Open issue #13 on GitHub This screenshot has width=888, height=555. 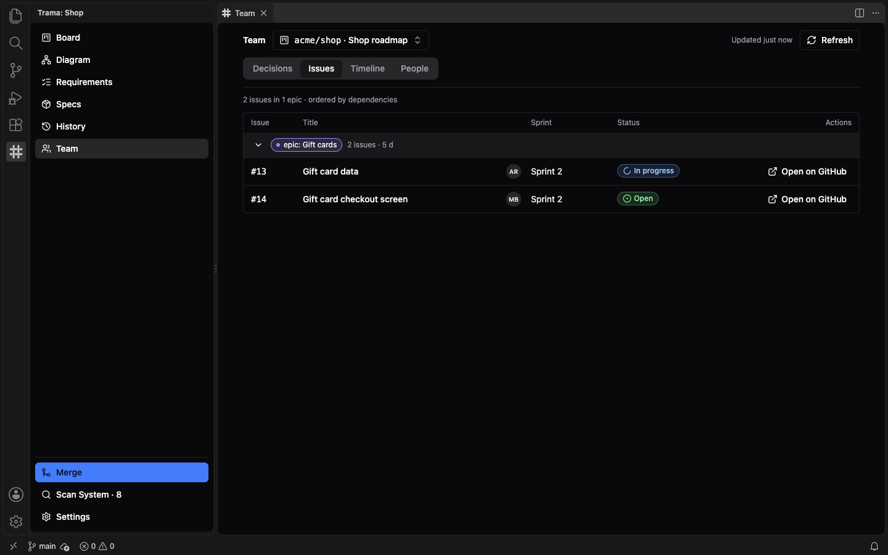pyautogui.click(x=807, y=171)
